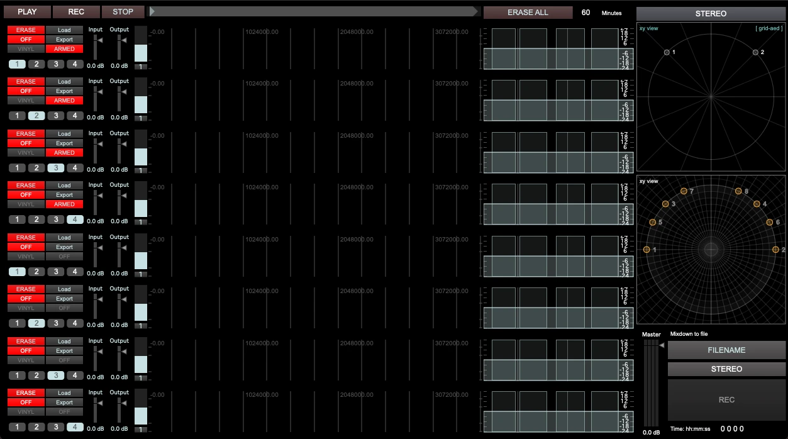Click orange speaker node 8 in lower xy view
This screenshot has height=439, width=788.
[738, 191]
